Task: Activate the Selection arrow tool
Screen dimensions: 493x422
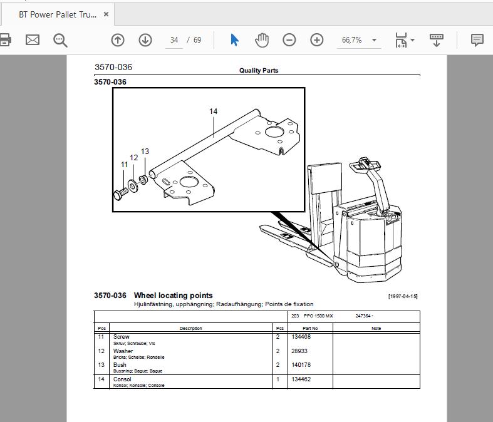Action: click(234, 40)
